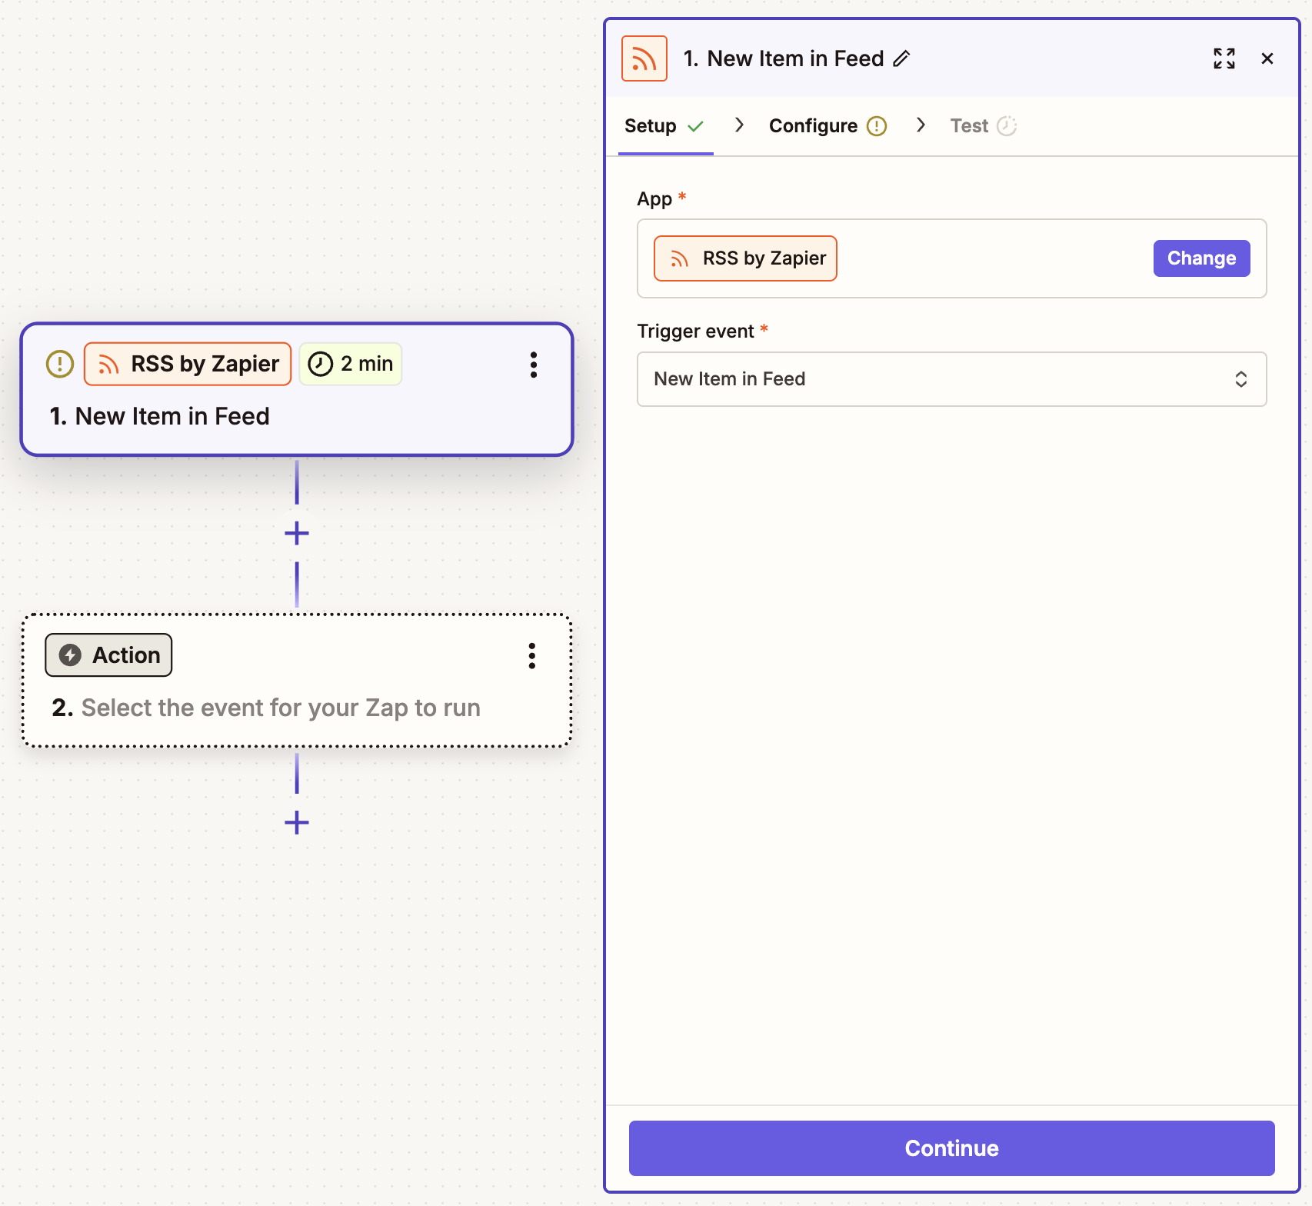1312x1206 pixels.
Task: Open the Trigger event dropdown
Action: (x=951, y=378)
